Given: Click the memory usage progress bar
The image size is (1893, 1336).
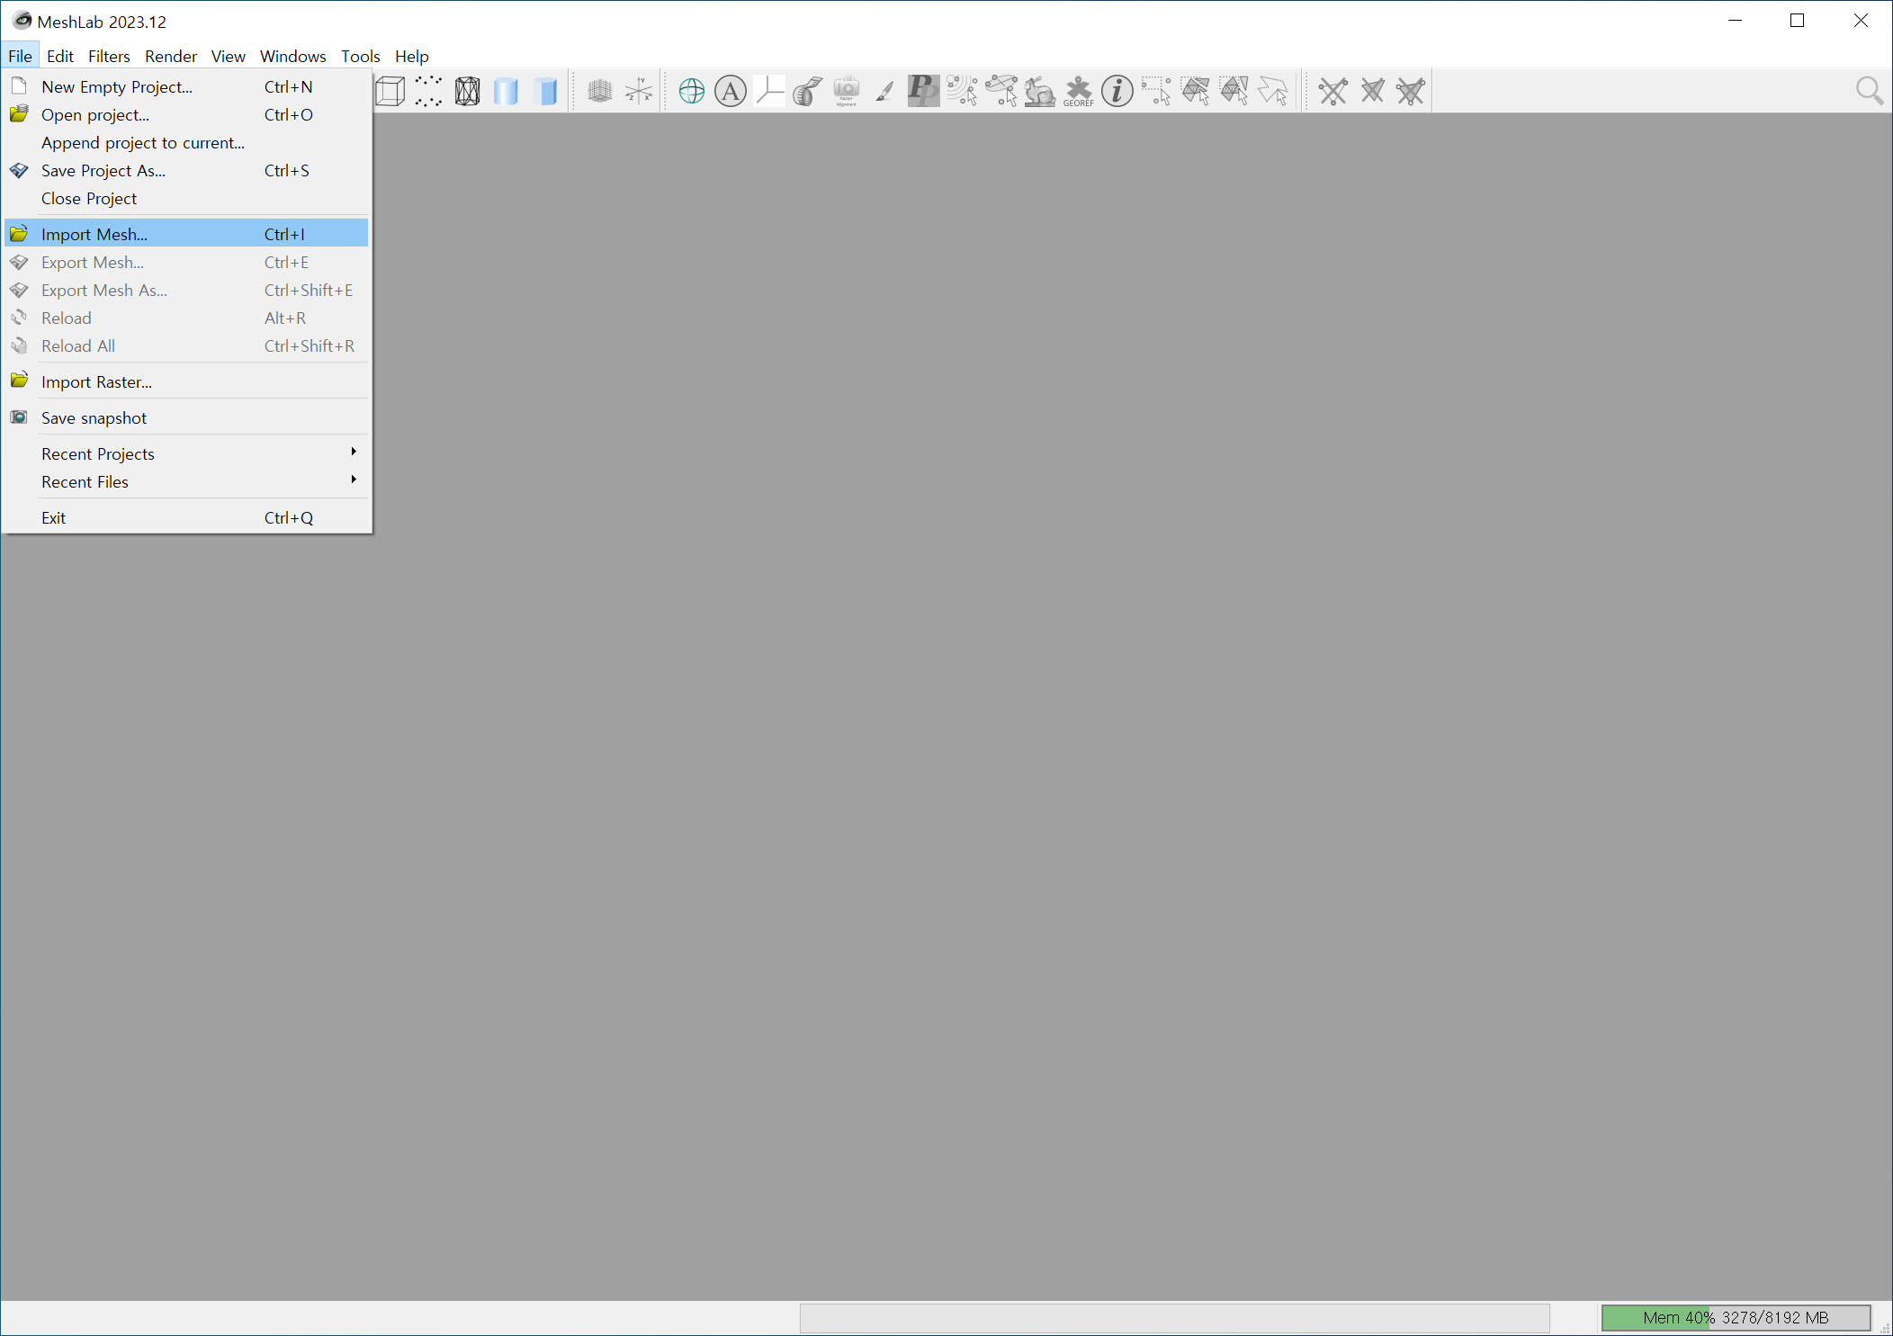Looking at the screenshot, I should tap(1735, 1317).
